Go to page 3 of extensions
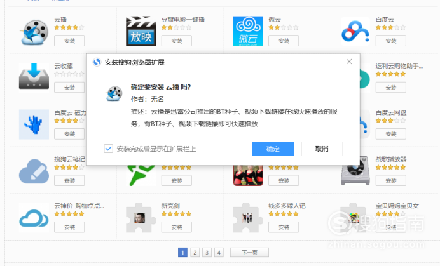 pyautogui.click(x=207, y=253)
